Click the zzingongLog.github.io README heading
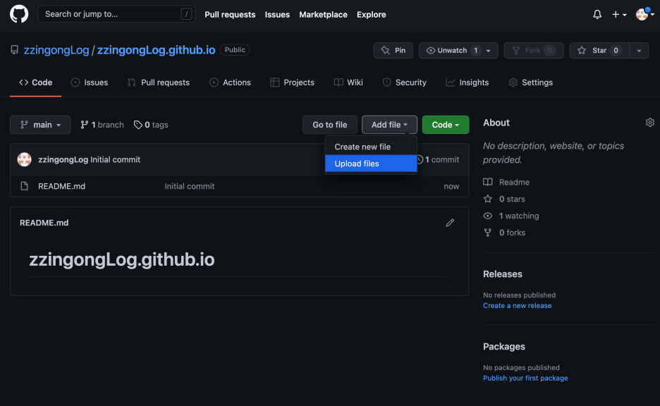The width and height of the screenshot is (660, 406). click(122, 259)
